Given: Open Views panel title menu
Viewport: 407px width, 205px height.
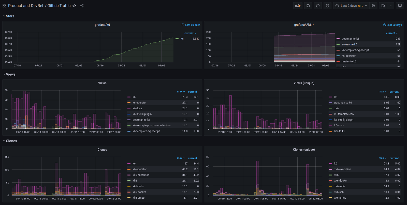Looking at the screenshot, I should click(102, 83).
